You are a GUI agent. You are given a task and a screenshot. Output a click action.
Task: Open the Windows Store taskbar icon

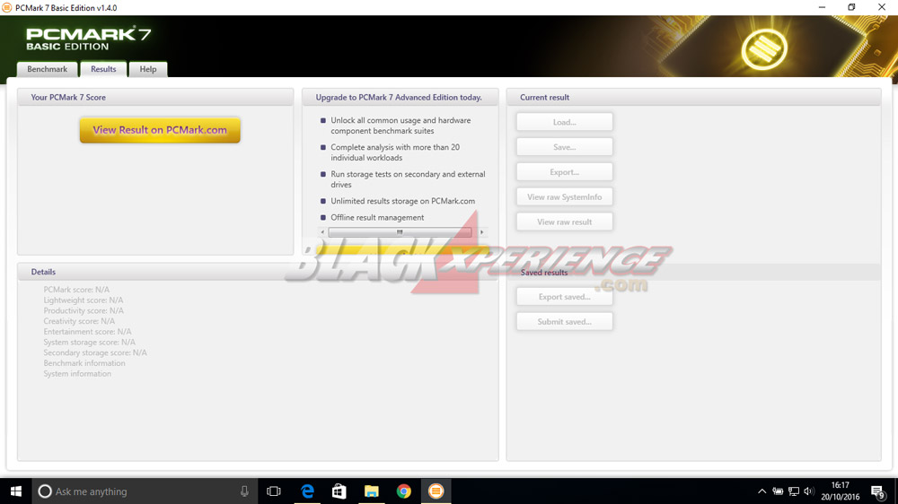[x=339, y=491]
